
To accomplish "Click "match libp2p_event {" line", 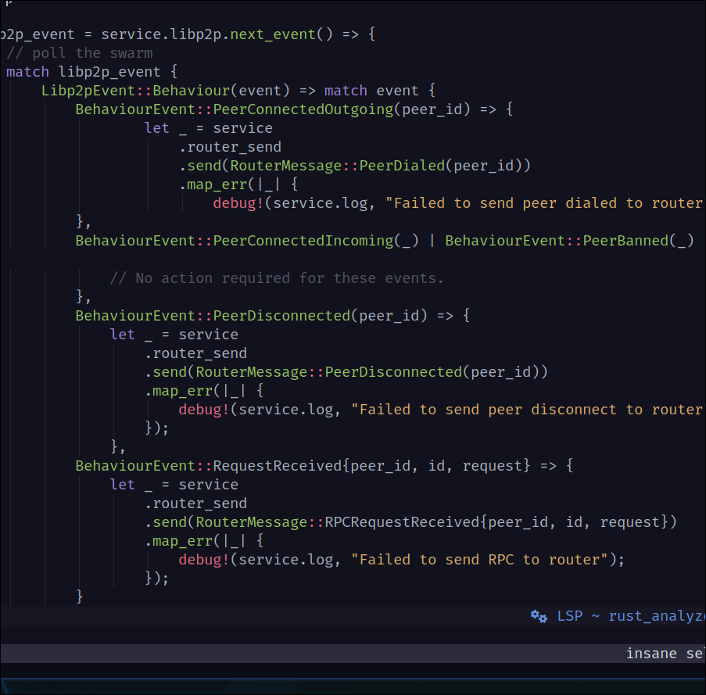I will (x=91, y=72).
